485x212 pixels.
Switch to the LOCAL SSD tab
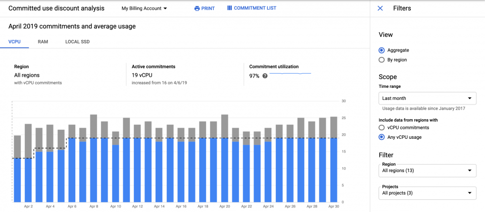pyautogui.click(x=77, y=42)
